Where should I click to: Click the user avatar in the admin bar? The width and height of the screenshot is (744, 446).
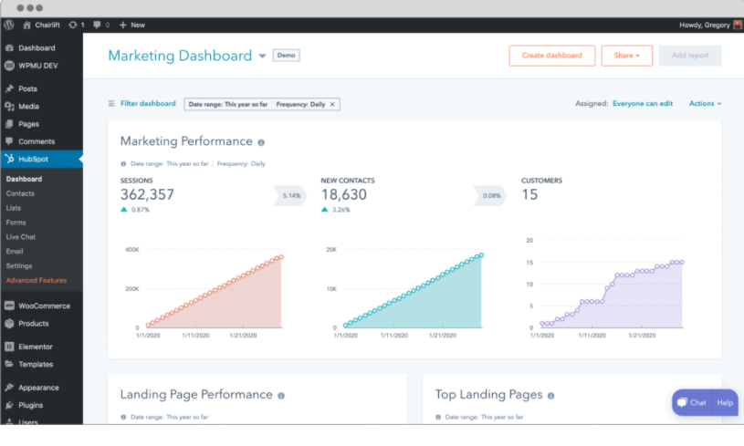coord(738,25)
